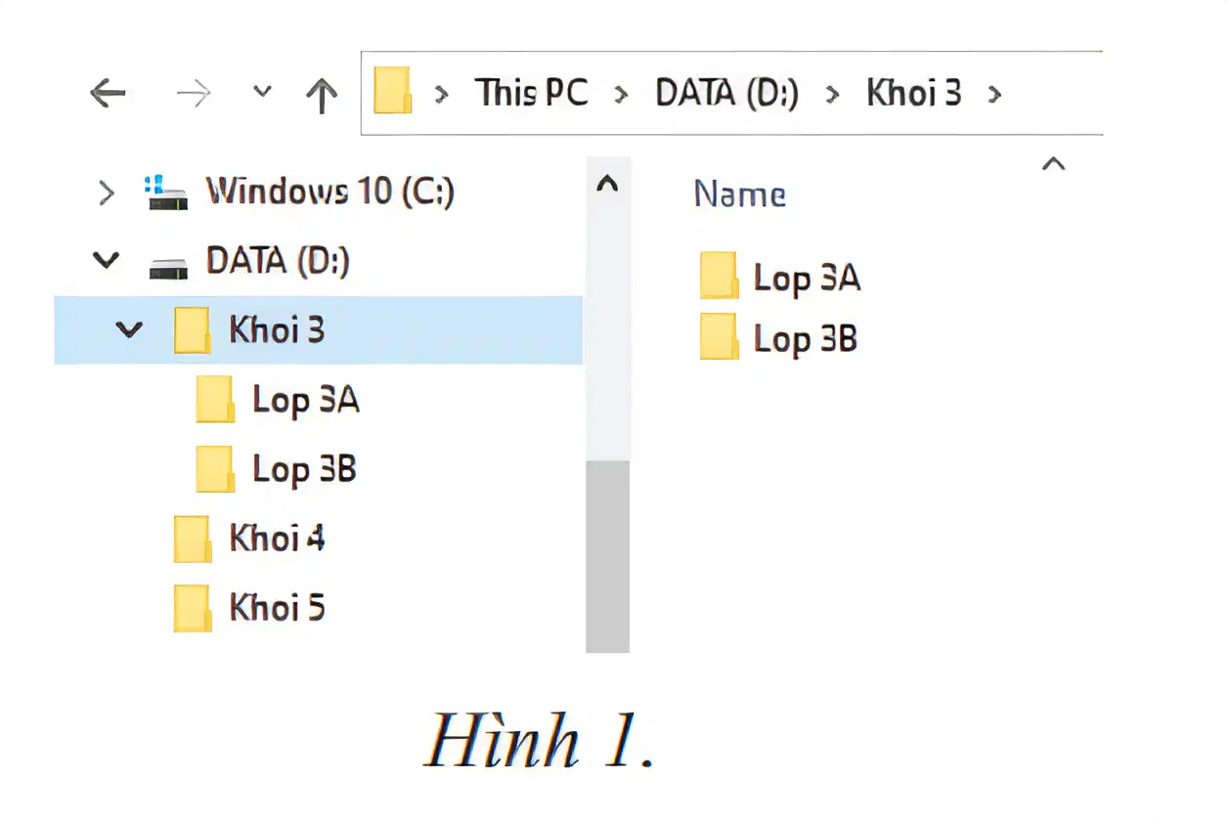Go up one folder level arrow
The width and height of the screenshot is (1228, 821).
pyautogui.click(x=322, y=95)
